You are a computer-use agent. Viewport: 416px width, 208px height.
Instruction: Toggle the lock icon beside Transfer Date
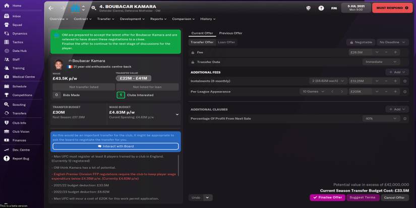pyautogui.click(x=193, y=62)
